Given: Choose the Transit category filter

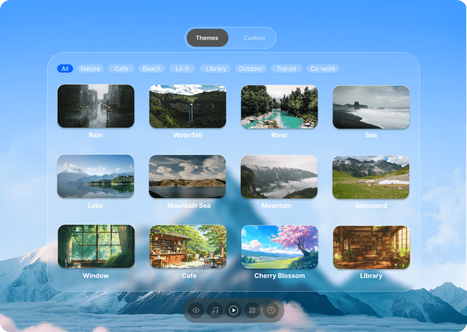Looking at the screenshot, I should 286,69.
